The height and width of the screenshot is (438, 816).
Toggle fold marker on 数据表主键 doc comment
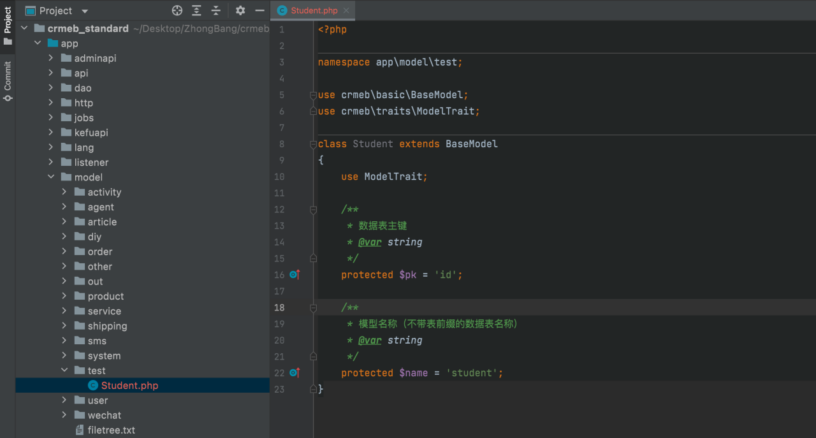pos(313,209)
